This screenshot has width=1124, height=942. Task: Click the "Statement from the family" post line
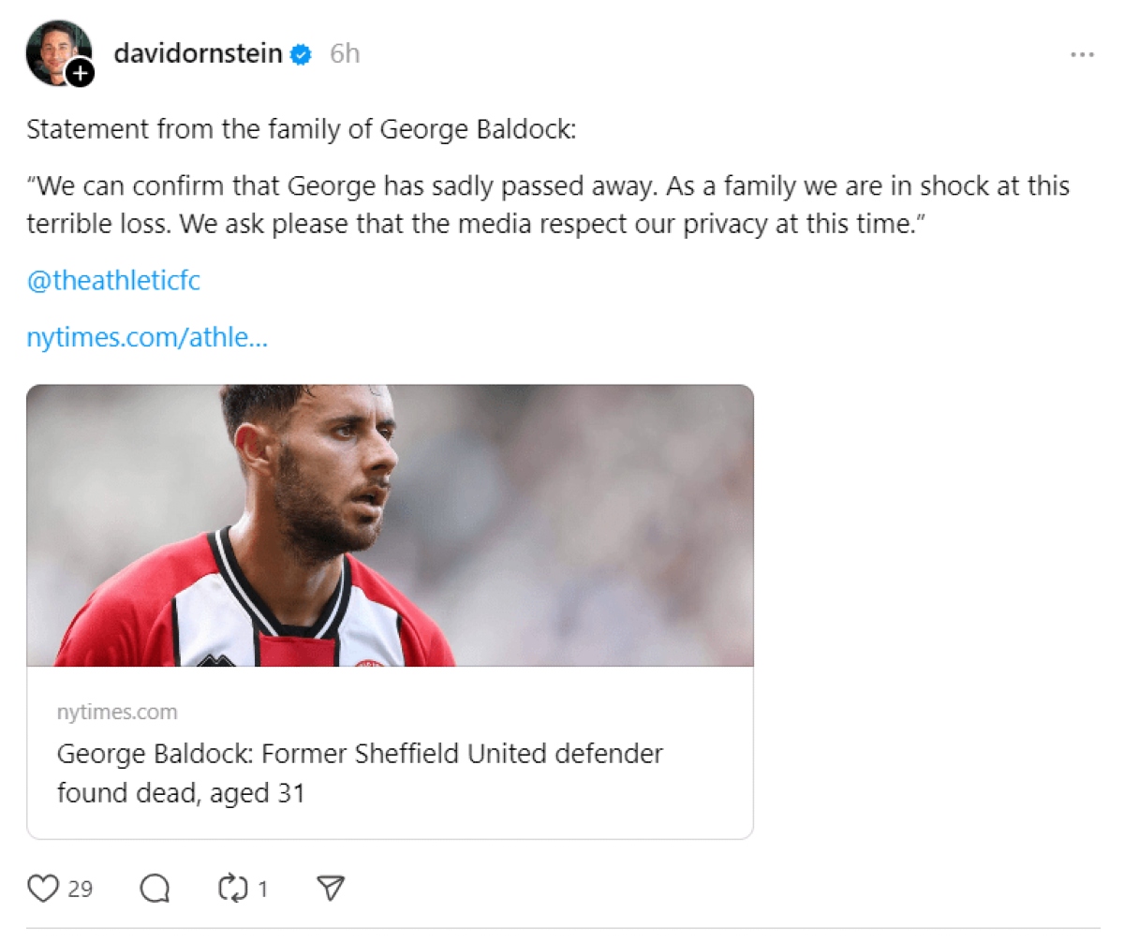pos(301,129)
